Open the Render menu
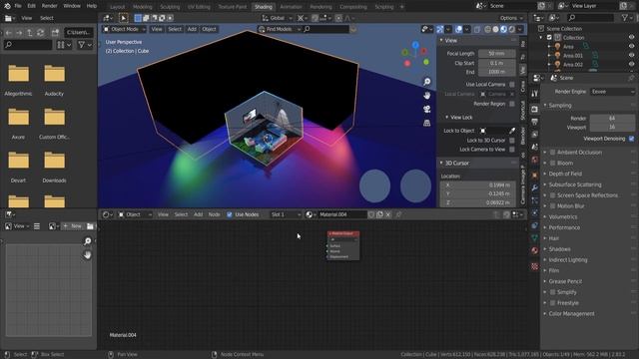The width and height of the screenshot is (639, 359). tap(49, 6)
